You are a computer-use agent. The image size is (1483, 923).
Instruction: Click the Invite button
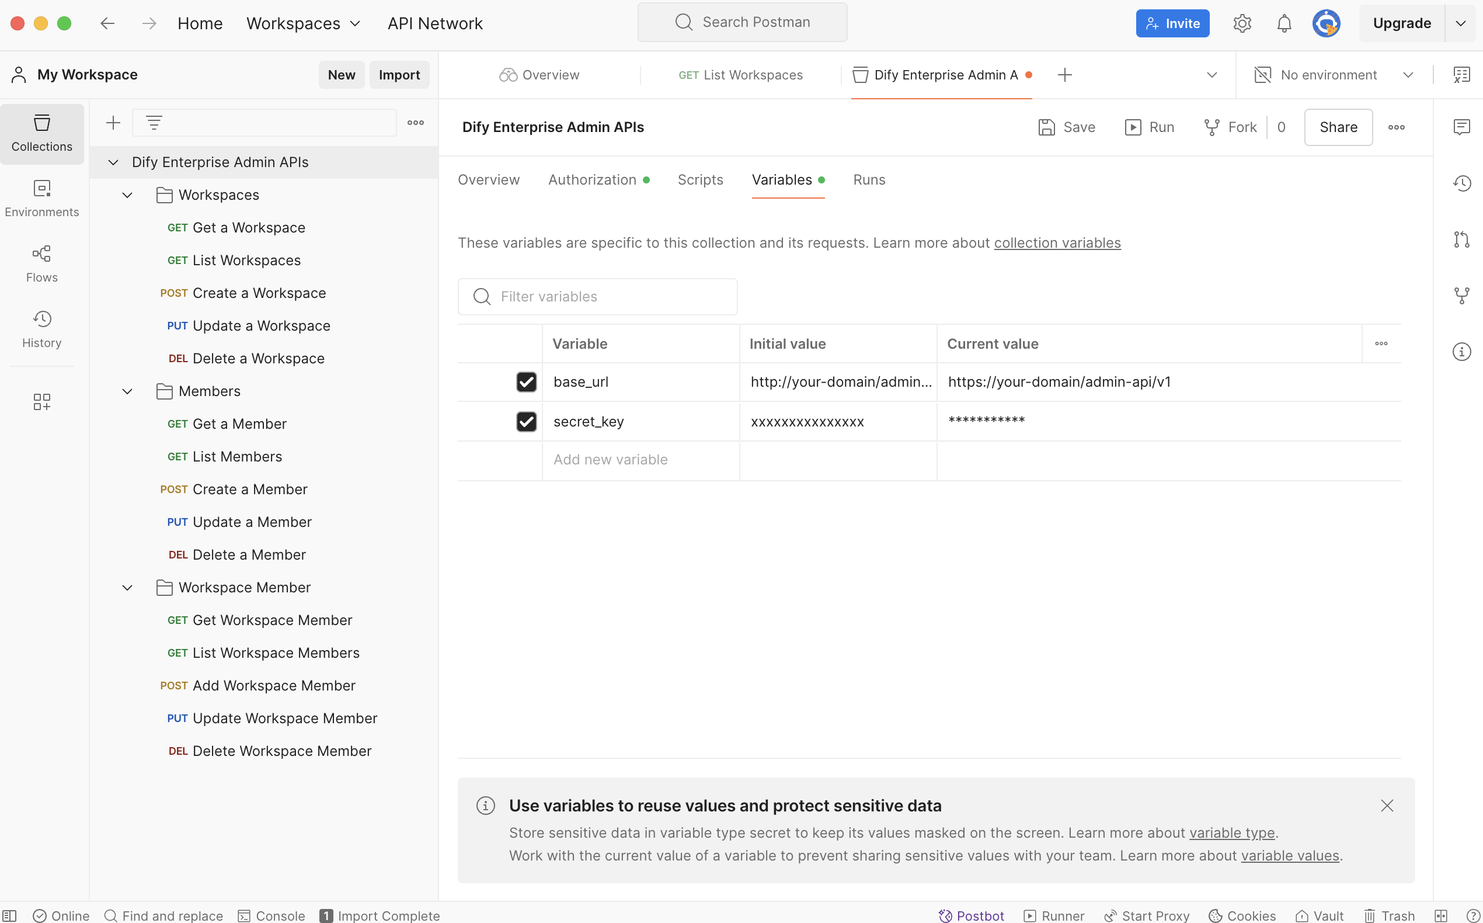pos(1172,23)
